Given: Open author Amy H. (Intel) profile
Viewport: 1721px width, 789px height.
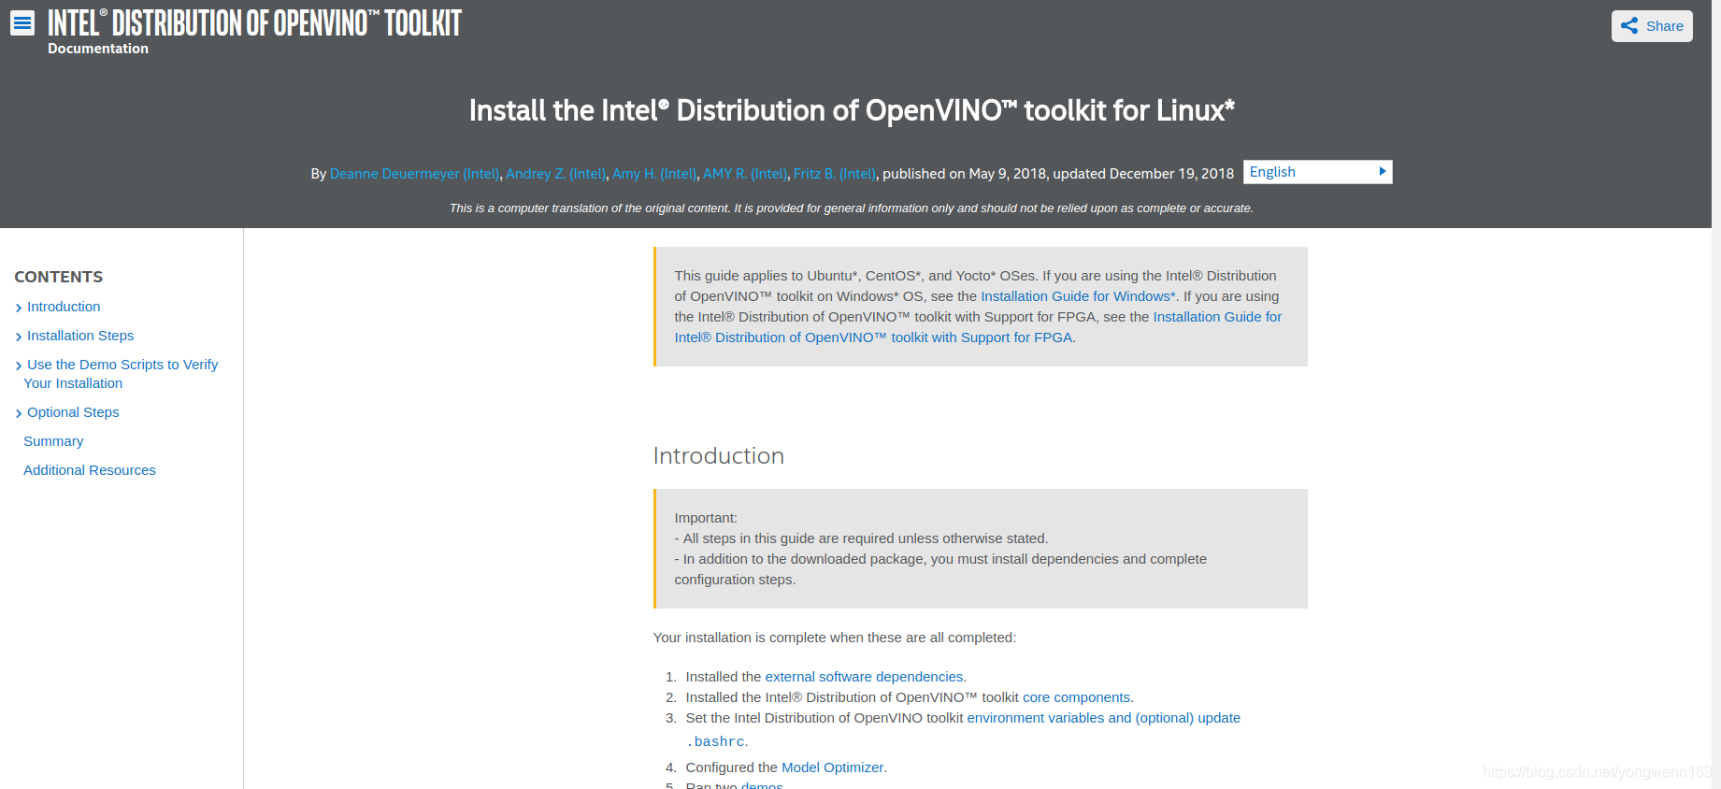Looking at the screenshot, I should [x=654, y=174].
